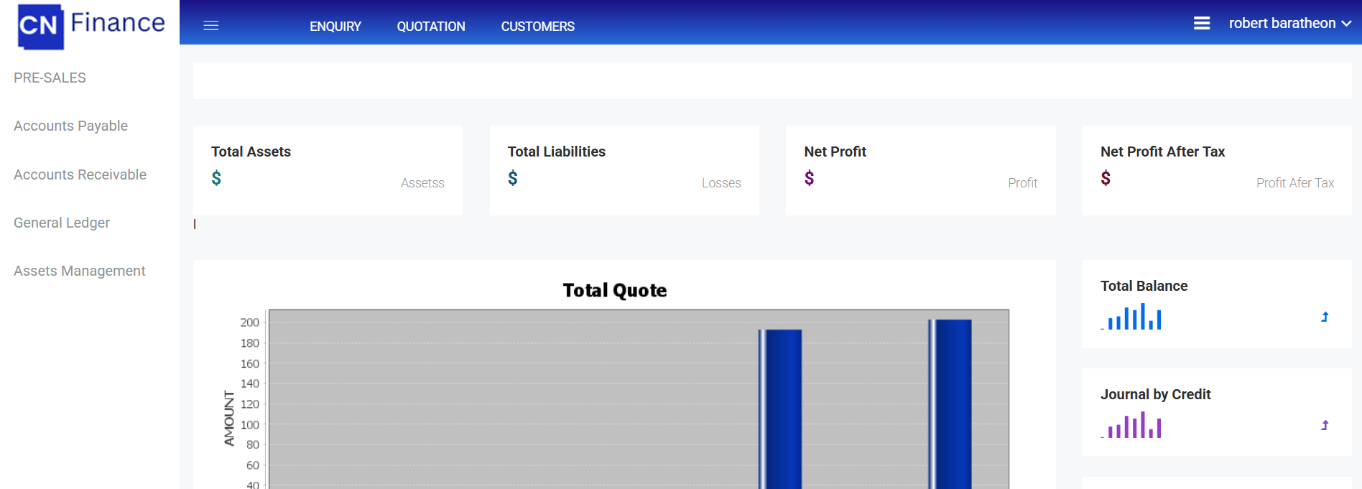1362x489 pixels.
Task: Click the Total Assets dollar icon
Action: coord(216,178)
